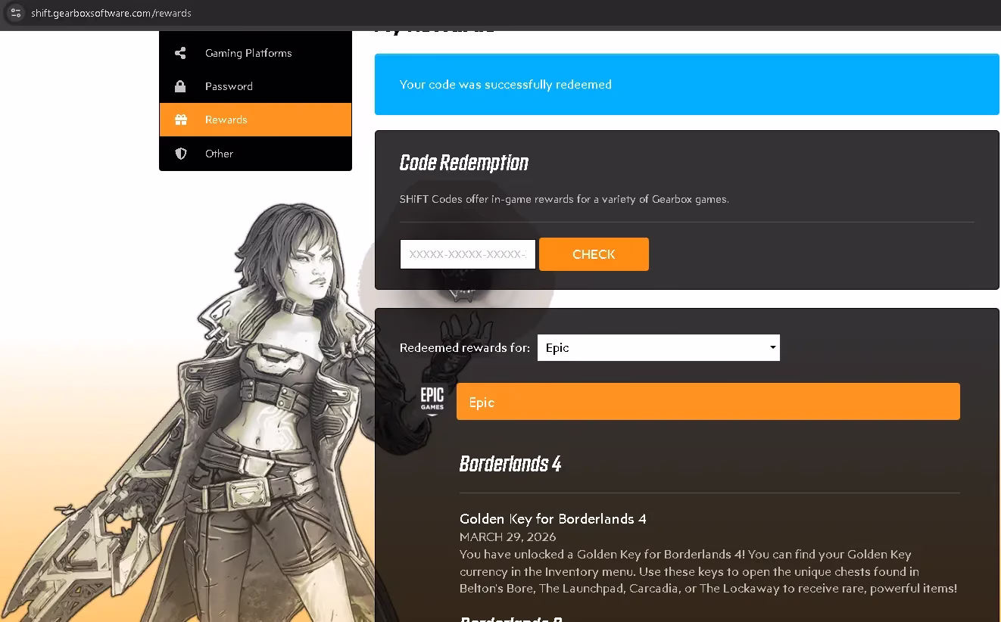Click the Borderlands 4 section heading
Image resolution: width=1001 pixels, height=622 pixels.
tap(510, 463)
